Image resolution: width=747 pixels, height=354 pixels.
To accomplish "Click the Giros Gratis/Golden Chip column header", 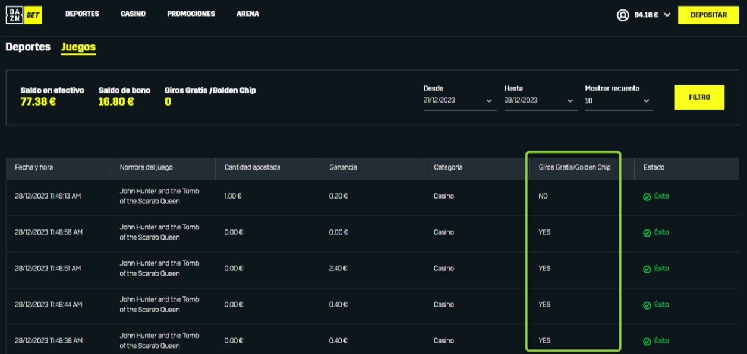I will click(x=575, y=168).
